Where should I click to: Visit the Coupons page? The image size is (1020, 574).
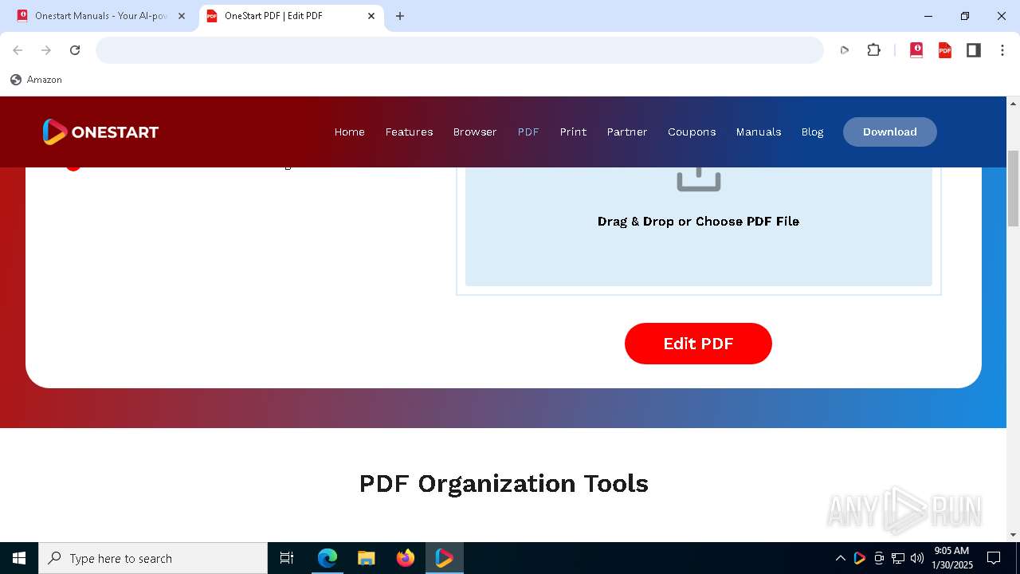692,132
